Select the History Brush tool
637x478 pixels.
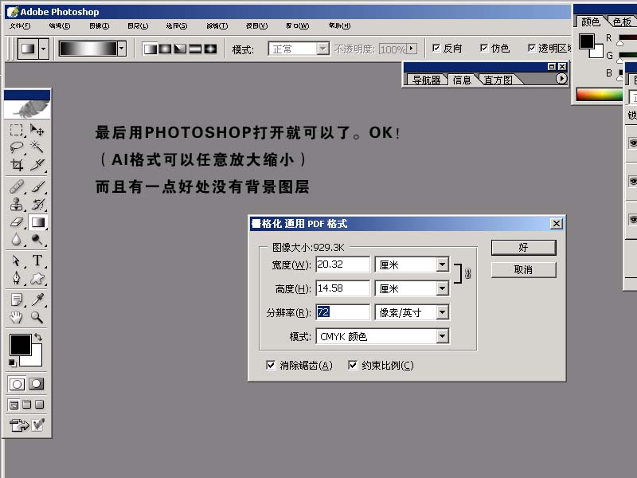point(37,204)
